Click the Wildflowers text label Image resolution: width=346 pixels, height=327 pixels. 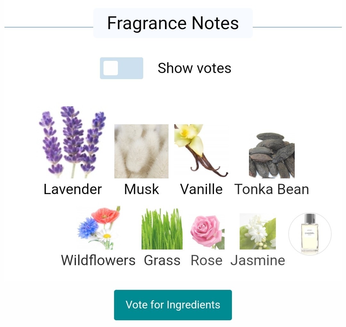(98, 260)
